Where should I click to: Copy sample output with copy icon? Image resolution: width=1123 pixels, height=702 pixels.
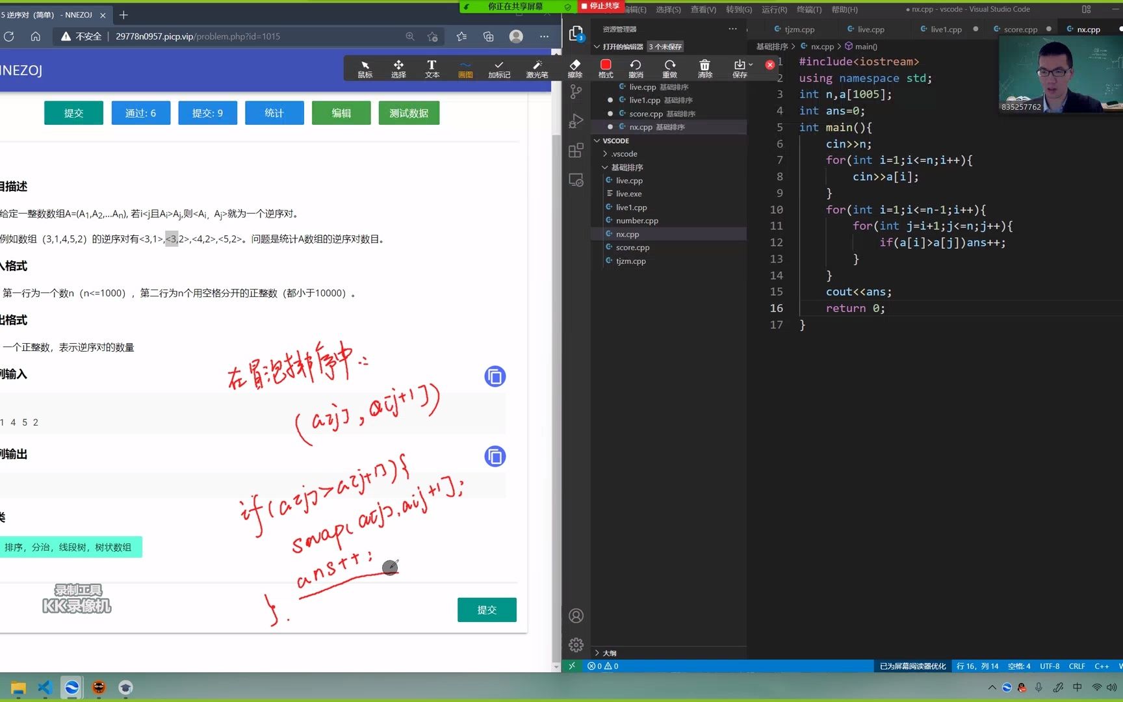pos(495,456)
